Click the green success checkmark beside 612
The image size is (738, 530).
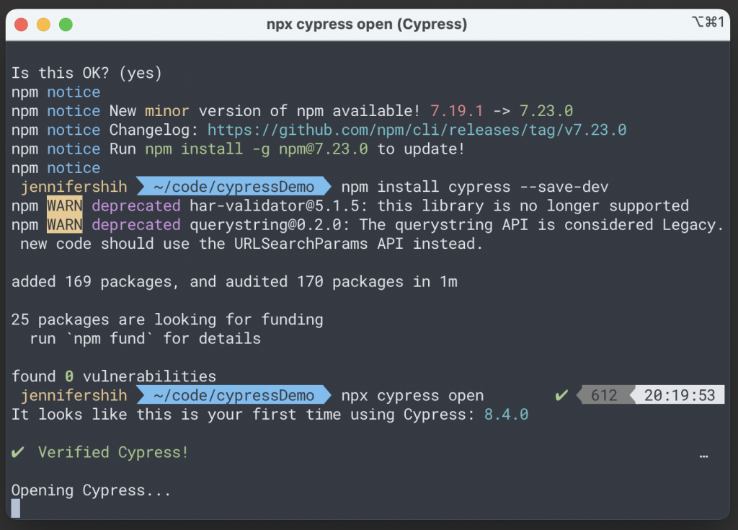pyautogui.click(x=561, y=395)
